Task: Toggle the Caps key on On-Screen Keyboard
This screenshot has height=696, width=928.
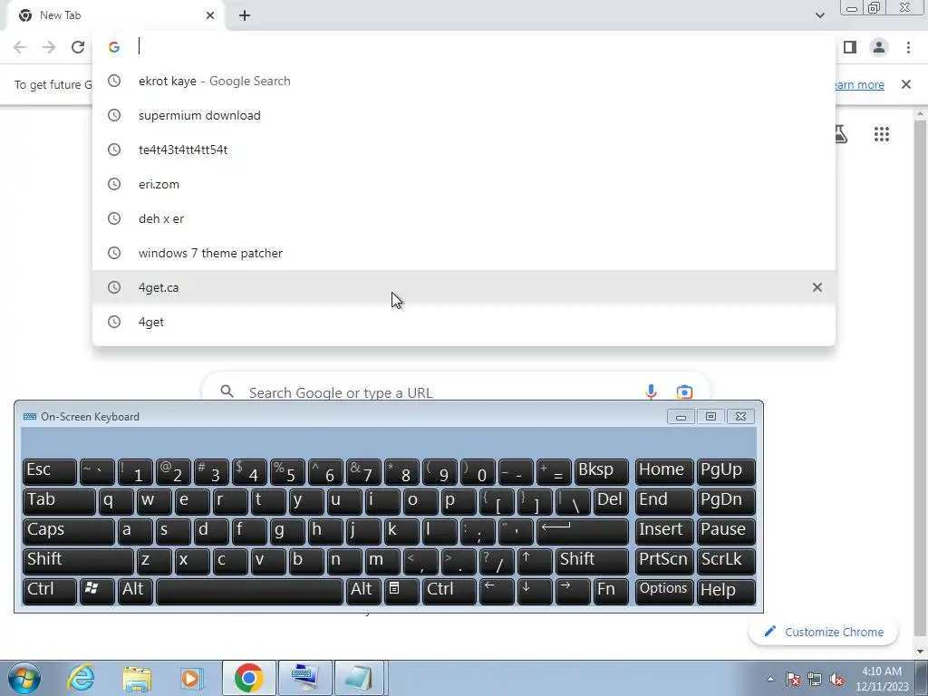Action: tap(69, 531)
